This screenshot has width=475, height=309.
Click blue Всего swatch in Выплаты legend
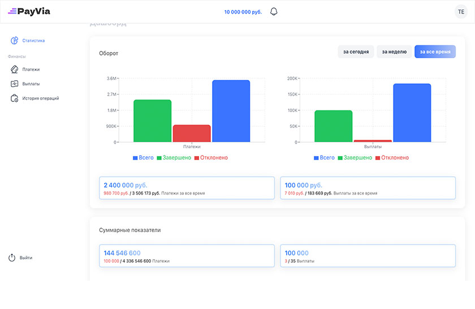coord(317,158)
